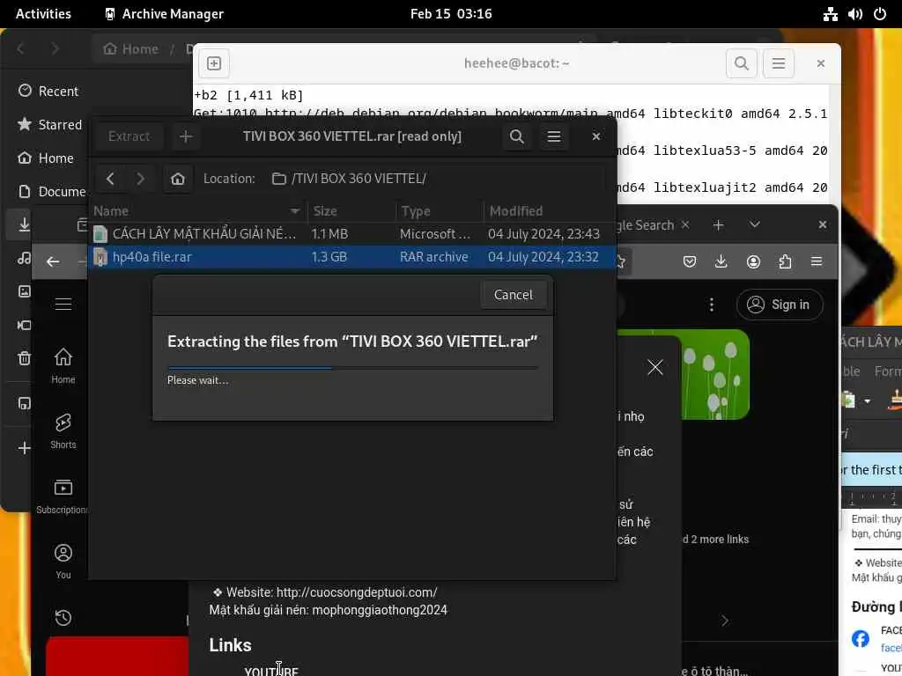
Task: Open YouTube Shorts in sidebar
Action: (x=63, y=431)
